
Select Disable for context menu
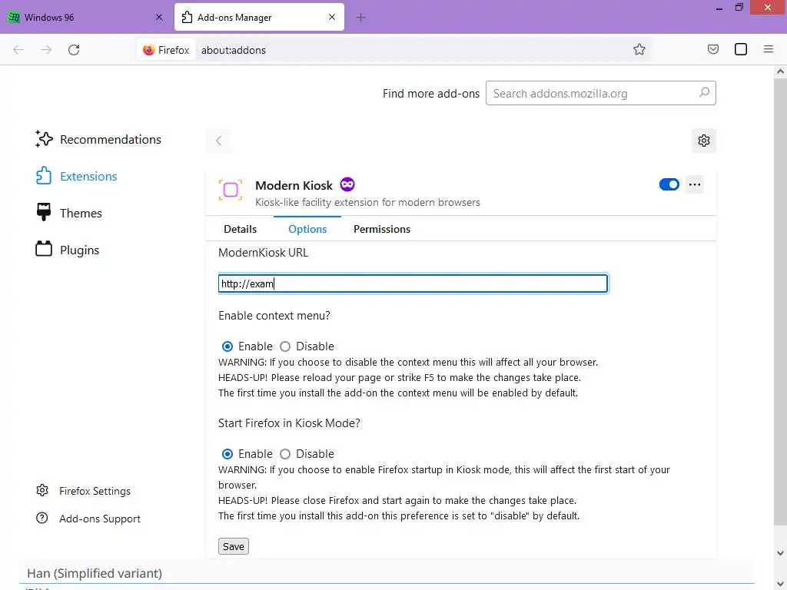(285, 346)
